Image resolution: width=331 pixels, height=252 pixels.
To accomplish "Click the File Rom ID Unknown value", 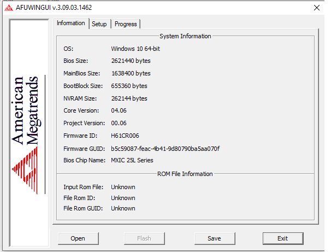I will [x=123, y=198].
